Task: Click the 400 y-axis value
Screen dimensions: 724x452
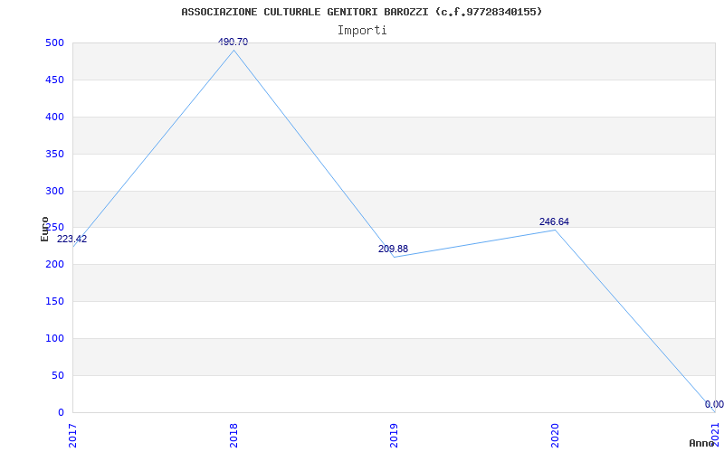Action: [54, 117]
